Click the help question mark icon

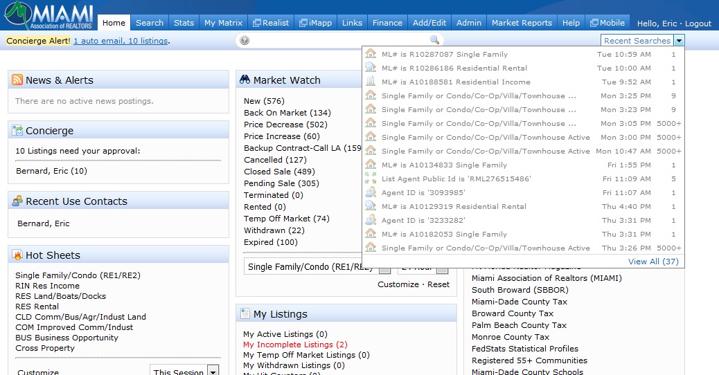[245, 40]
